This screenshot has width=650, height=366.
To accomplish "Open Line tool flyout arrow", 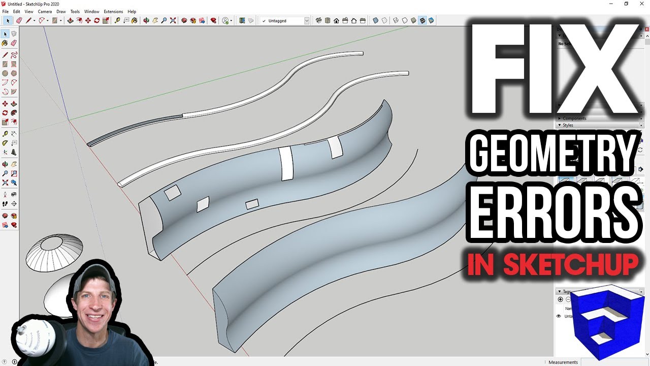I will pos(34,21).
